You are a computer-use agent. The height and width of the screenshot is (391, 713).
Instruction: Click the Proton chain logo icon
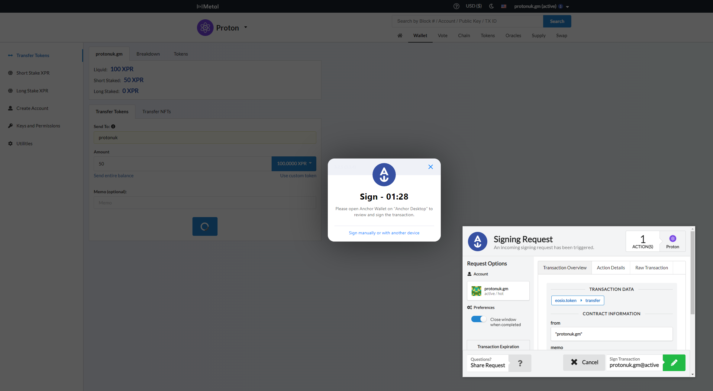(x=205, y=28)
